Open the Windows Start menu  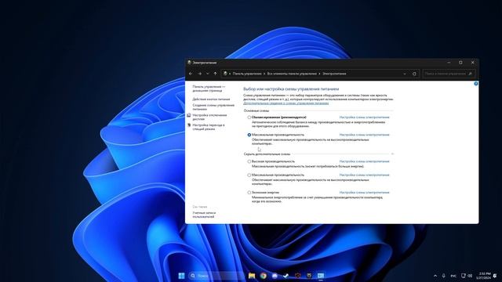pos(181,276)
